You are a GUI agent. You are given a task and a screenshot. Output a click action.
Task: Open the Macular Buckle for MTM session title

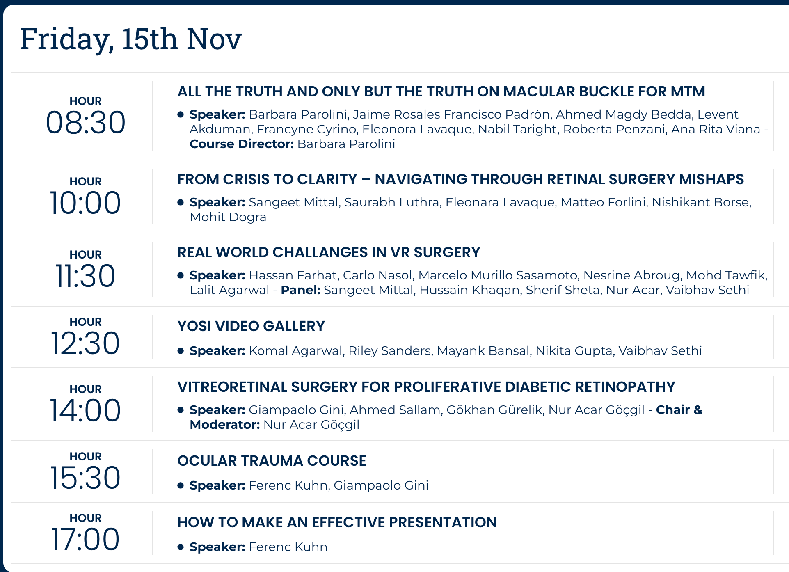tap(441, 92)
